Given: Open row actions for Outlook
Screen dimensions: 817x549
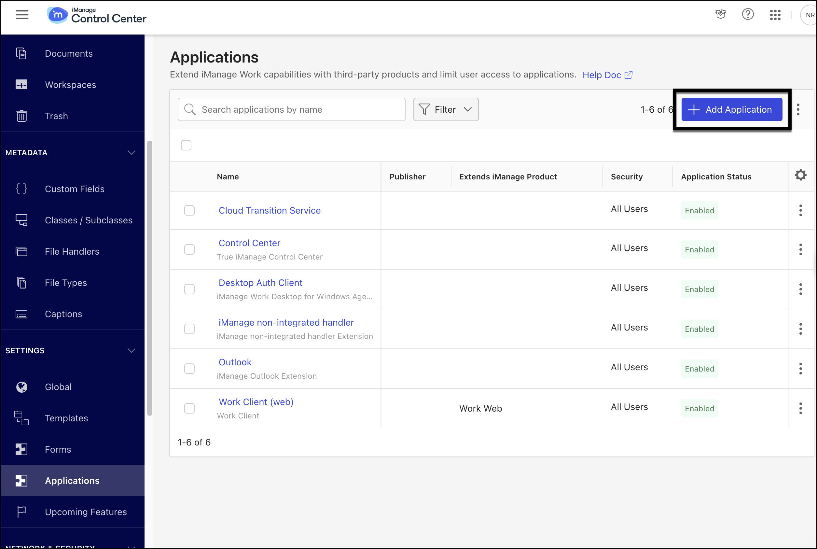Looking at the screenshot, I should pyautogui.click(x=800, y=369).
